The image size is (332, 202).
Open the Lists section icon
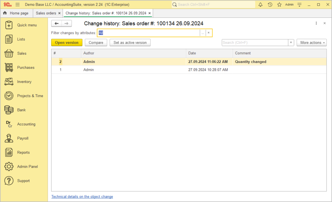(9, 39)
